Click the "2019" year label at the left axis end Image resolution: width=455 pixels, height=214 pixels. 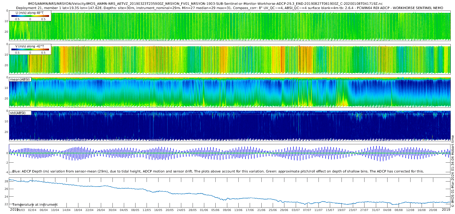pyautogui.click(x=14, y=209)
